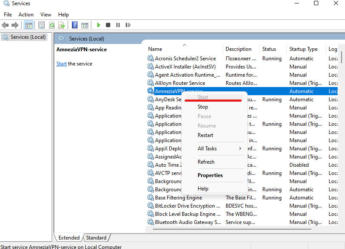Click the Start the service link
The height and width of the screenshot is (249, 345).
[61, 64]
